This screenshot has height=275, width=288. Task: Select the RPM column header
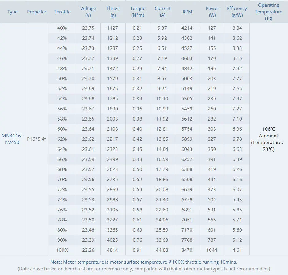pos(187,12)
